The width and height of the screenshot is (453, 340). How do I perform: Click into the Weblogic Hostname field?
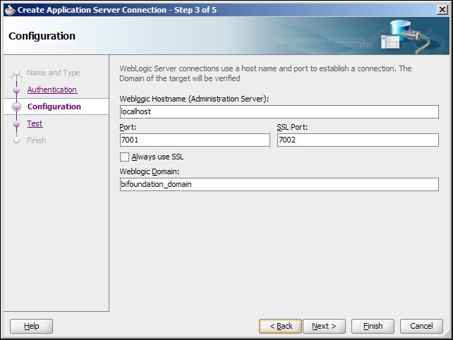279,111
